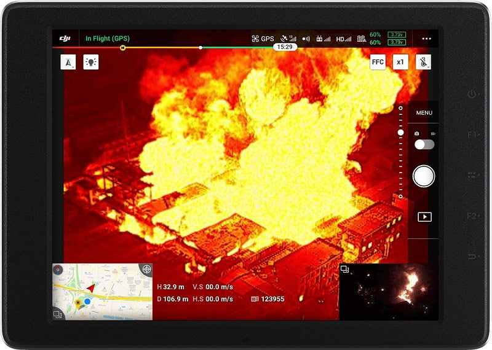The height and width of the screenshot is (350, 492).
Task: Open the three-dot general settings menu
Action: pyautogui.click(x=426, y=39)
